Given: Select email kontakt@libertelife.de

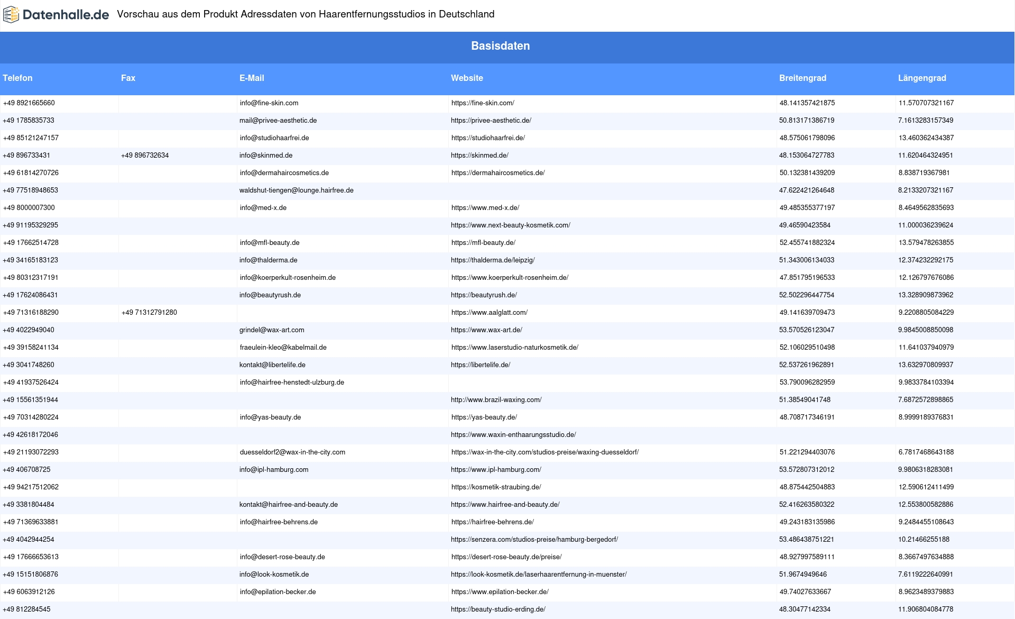Looking at the screenshot, I should tap(272, 365).
